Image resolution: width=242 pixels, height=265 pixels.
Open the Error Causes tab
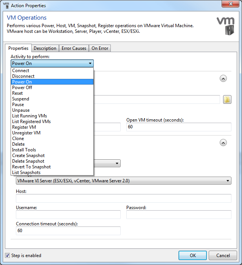74,48
